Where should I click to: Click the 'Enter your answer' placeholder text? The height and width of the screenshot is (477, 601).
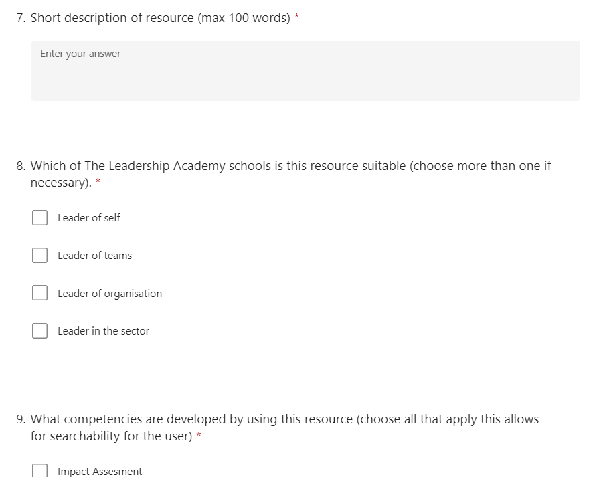80,54
